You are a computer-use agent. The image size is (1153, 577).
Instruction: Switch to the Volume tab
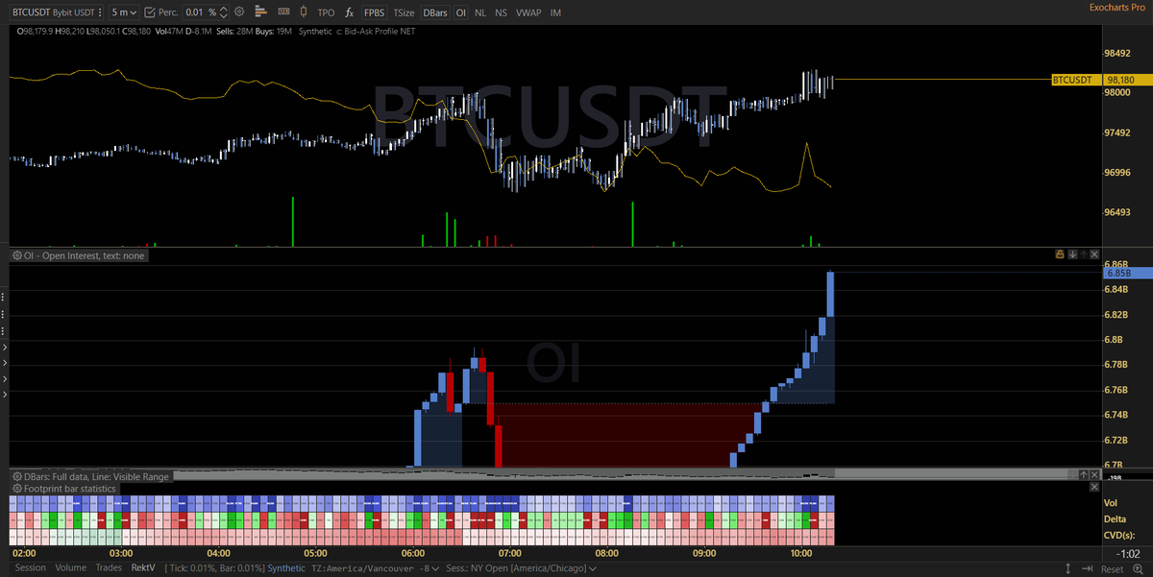click(70, 567)
